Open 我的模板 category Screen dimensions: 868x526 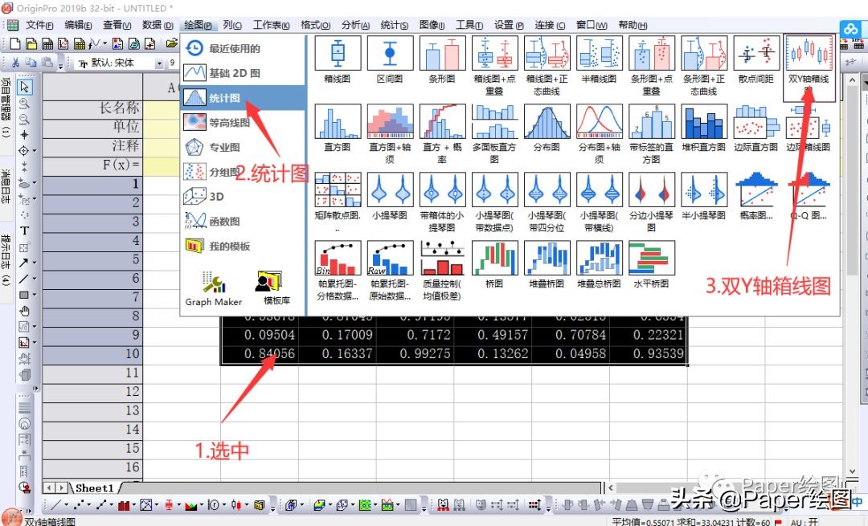pyautogui.click(x=244, y=246)
